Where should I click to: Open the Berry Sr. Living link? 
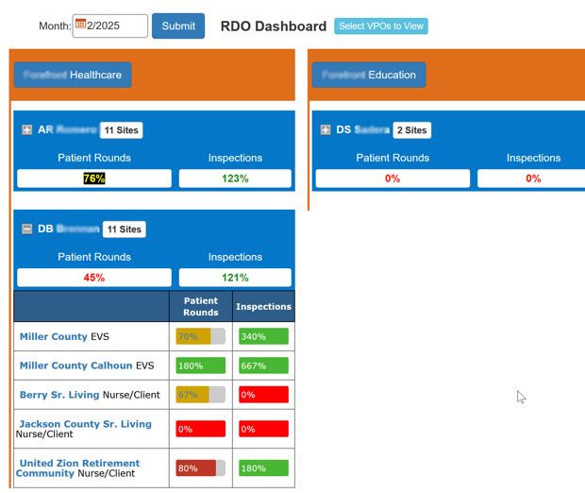click(x=58, y=395)
